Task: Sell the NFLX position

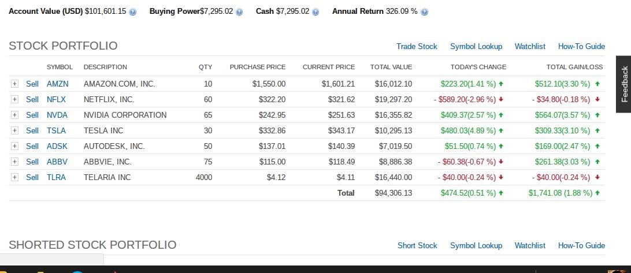Action: point(32,99)
